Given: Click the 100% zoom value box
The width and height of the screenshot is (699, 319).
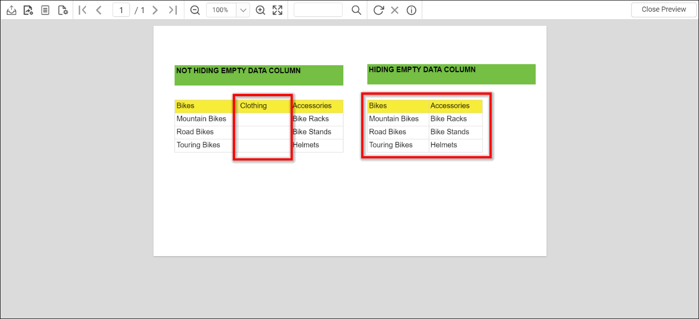Looking at the screenshot, I should 221,10.
